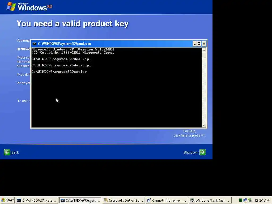Switch to first C:\WINDOWS\syste... taskbar button
Image resolution: width=272 pixels, height=204 pixels.
tap(37, 200)
